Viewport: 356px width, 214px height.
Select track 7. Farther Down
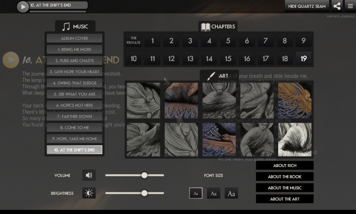tap(75, 116)
